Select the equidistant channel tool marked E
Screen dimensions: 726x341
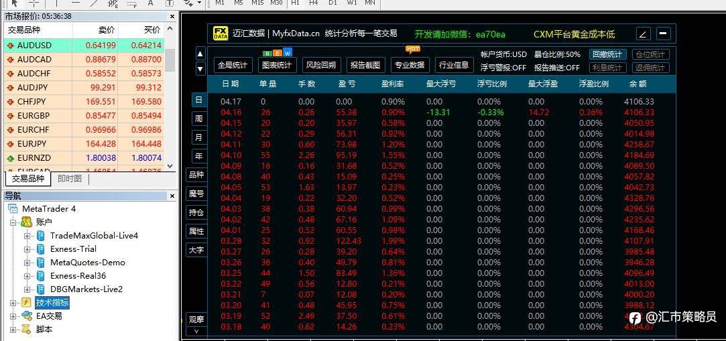113,3
